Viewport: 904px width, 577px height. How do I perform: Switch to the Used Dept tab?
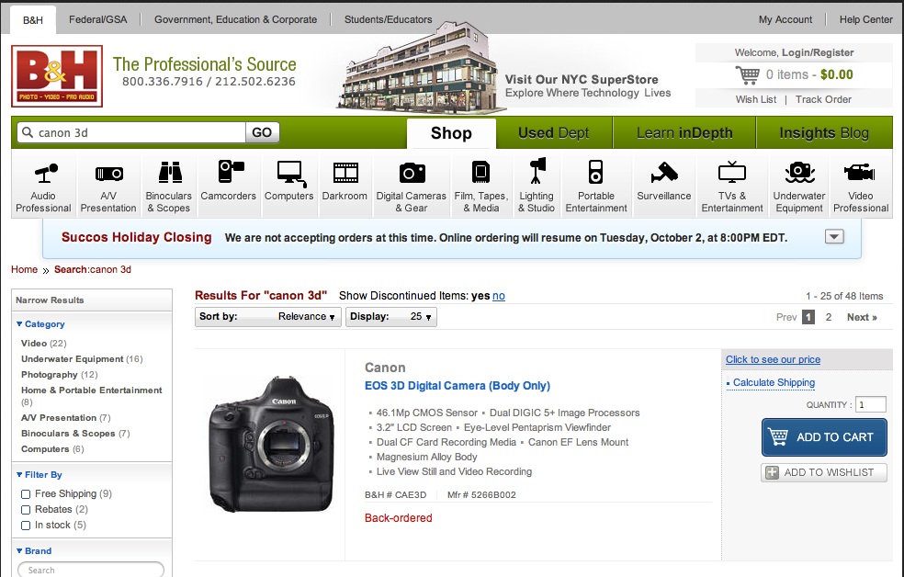553,133
